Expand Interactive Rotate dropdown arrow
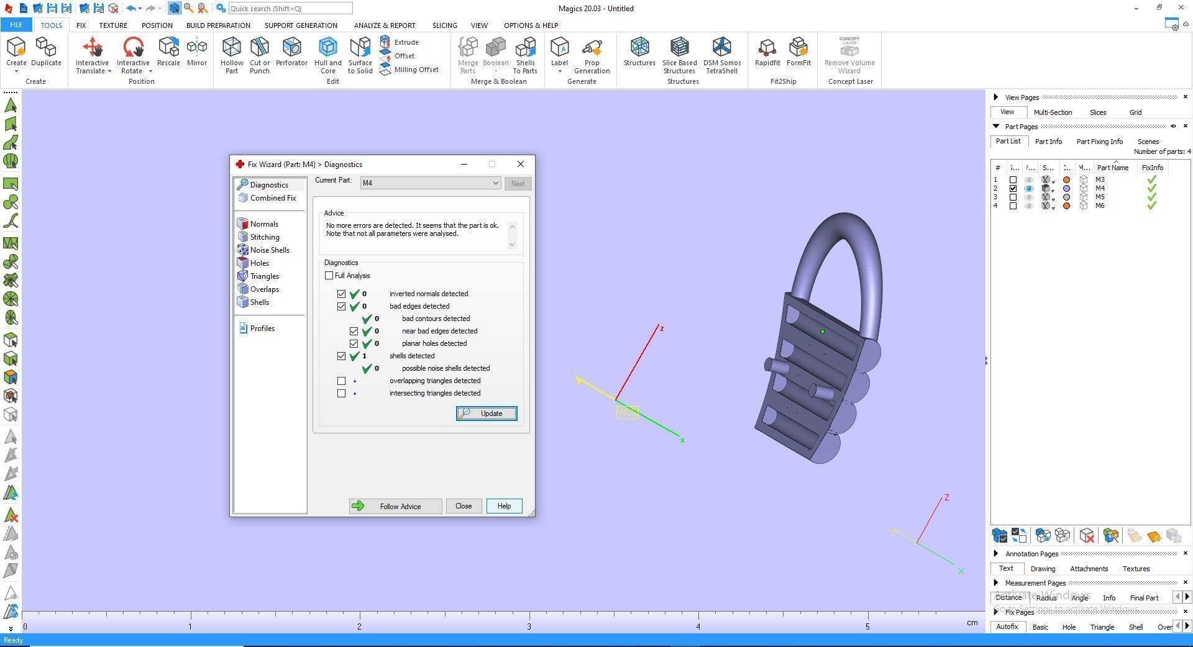Viewport: 1193px width, 647px height. [150, 71]
